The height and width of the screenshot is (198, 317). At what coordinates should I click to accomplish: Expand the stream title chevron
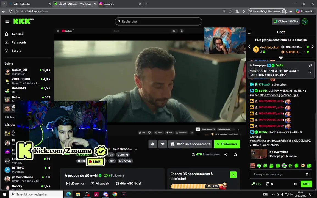tap(136, 149)
